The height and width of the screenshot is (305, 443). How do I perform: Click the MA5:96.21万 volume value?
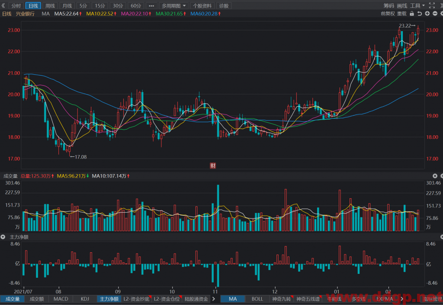[73, 176]
